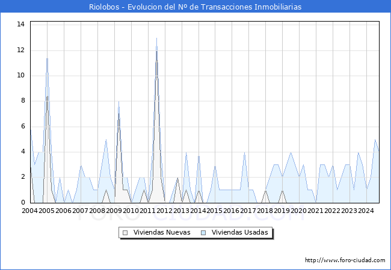The height and width of the screenshot is (270, 391).
Task: Click the y-axis value 12
Action: 21,50
